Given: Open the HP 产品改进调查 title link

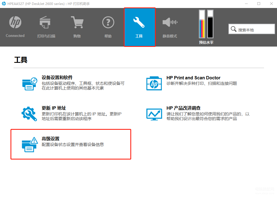Looking at the screenshot, I should [x=183, y=108].
